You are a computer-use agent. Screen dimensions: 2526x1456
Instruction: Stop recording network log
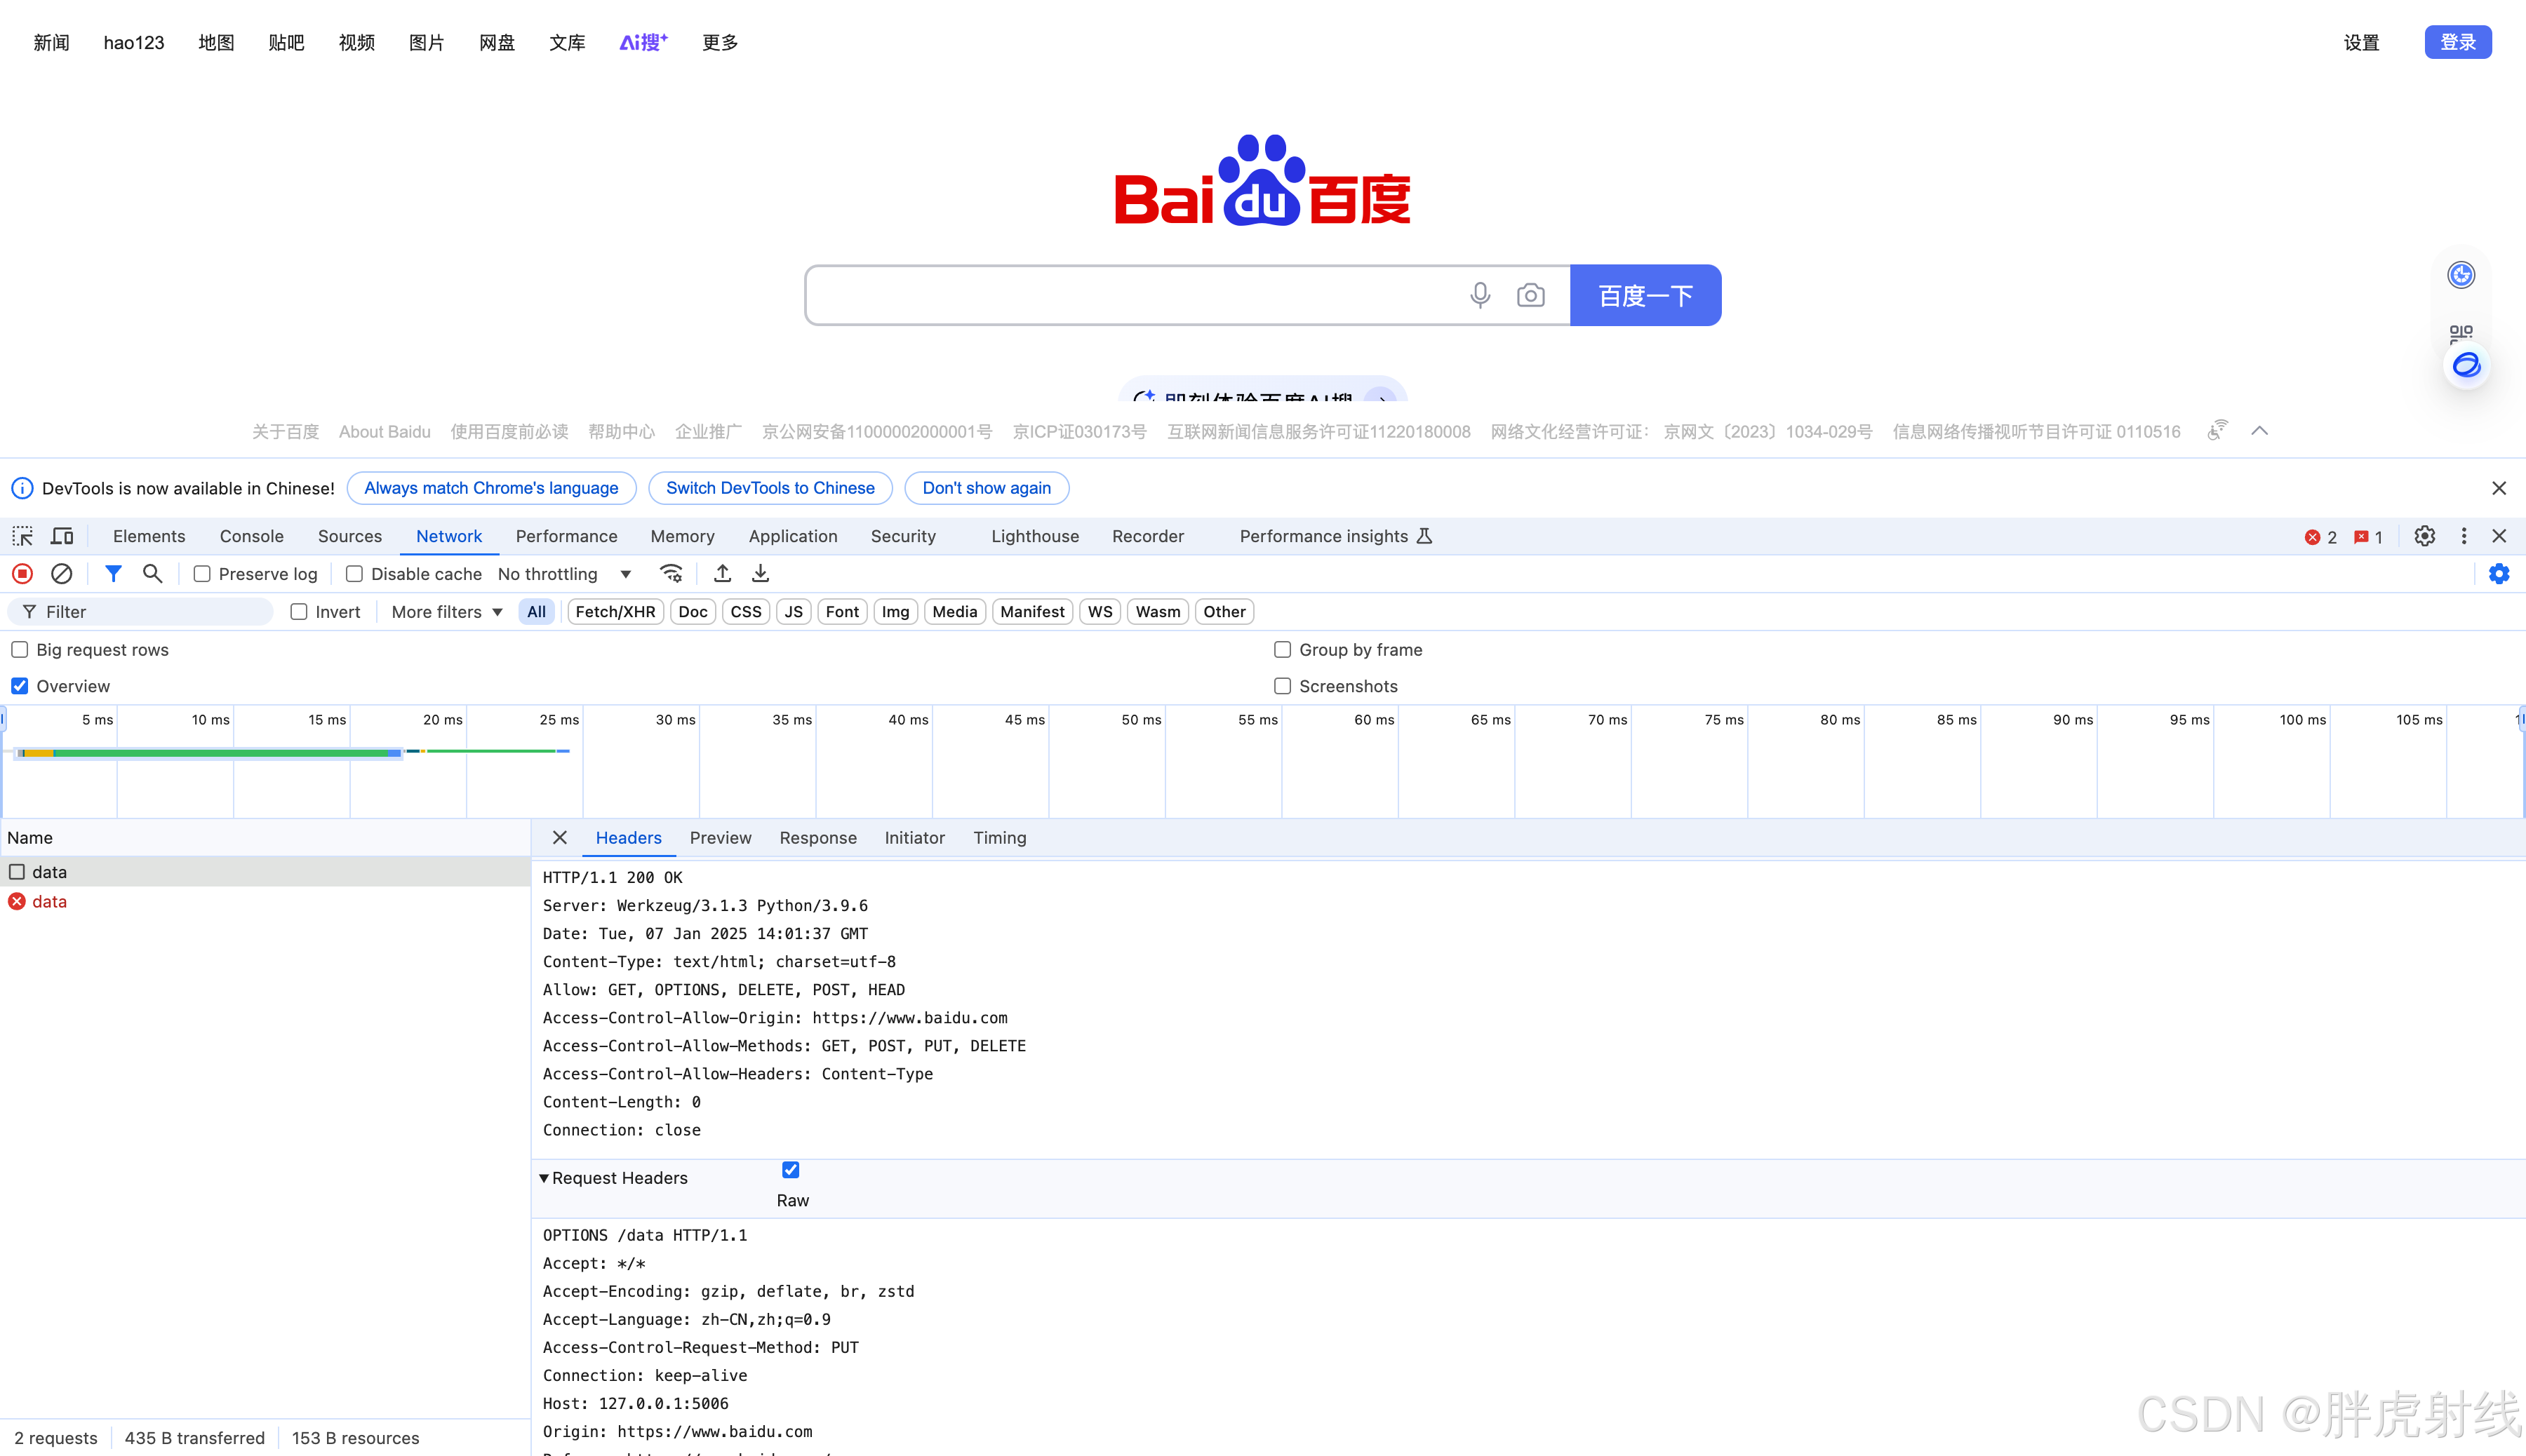tap(22, 574)
